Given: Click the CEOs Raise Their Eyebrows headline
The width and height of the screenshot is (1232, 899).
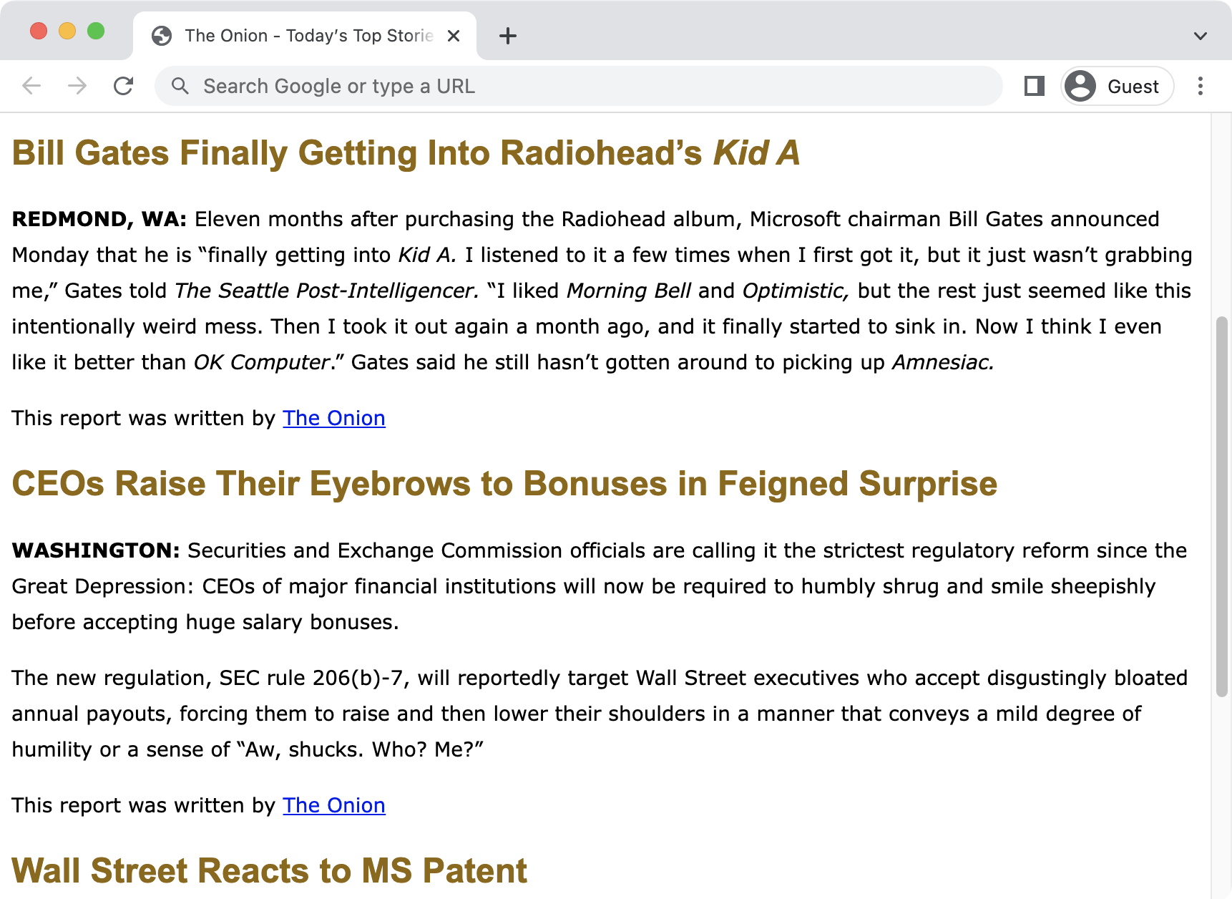Looking at the screenshot, I should tap(504, 484).
